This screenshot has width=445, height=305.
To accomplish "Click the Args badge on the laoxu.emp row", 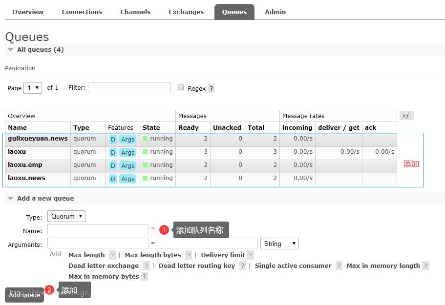I will click(x=127, y=165).
